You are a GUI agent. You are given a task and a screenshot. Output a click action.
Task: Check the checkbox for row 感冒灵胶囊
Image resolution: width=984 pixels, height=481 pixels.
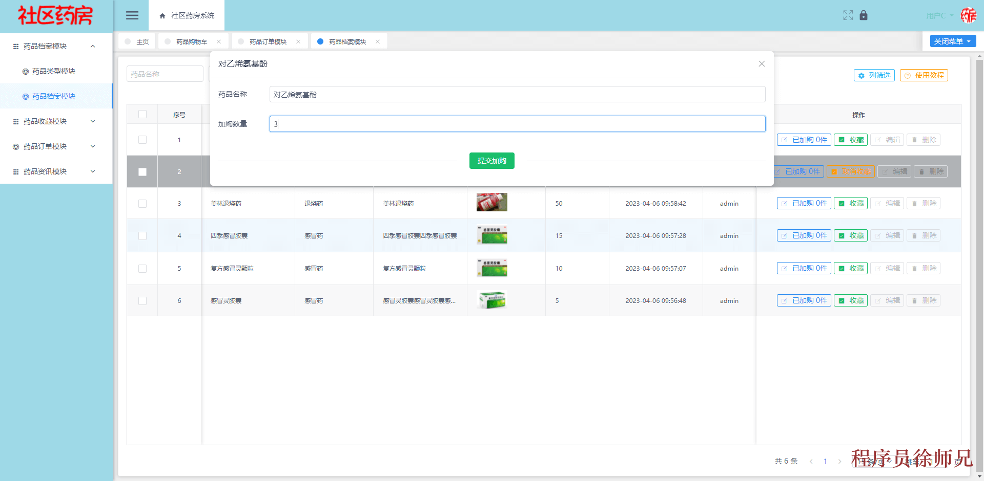pyautogui.click(x=142, y=300)
